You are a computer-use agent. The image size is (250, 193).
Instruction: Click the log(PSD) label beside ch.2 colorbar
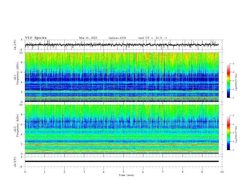coord(236,134)
